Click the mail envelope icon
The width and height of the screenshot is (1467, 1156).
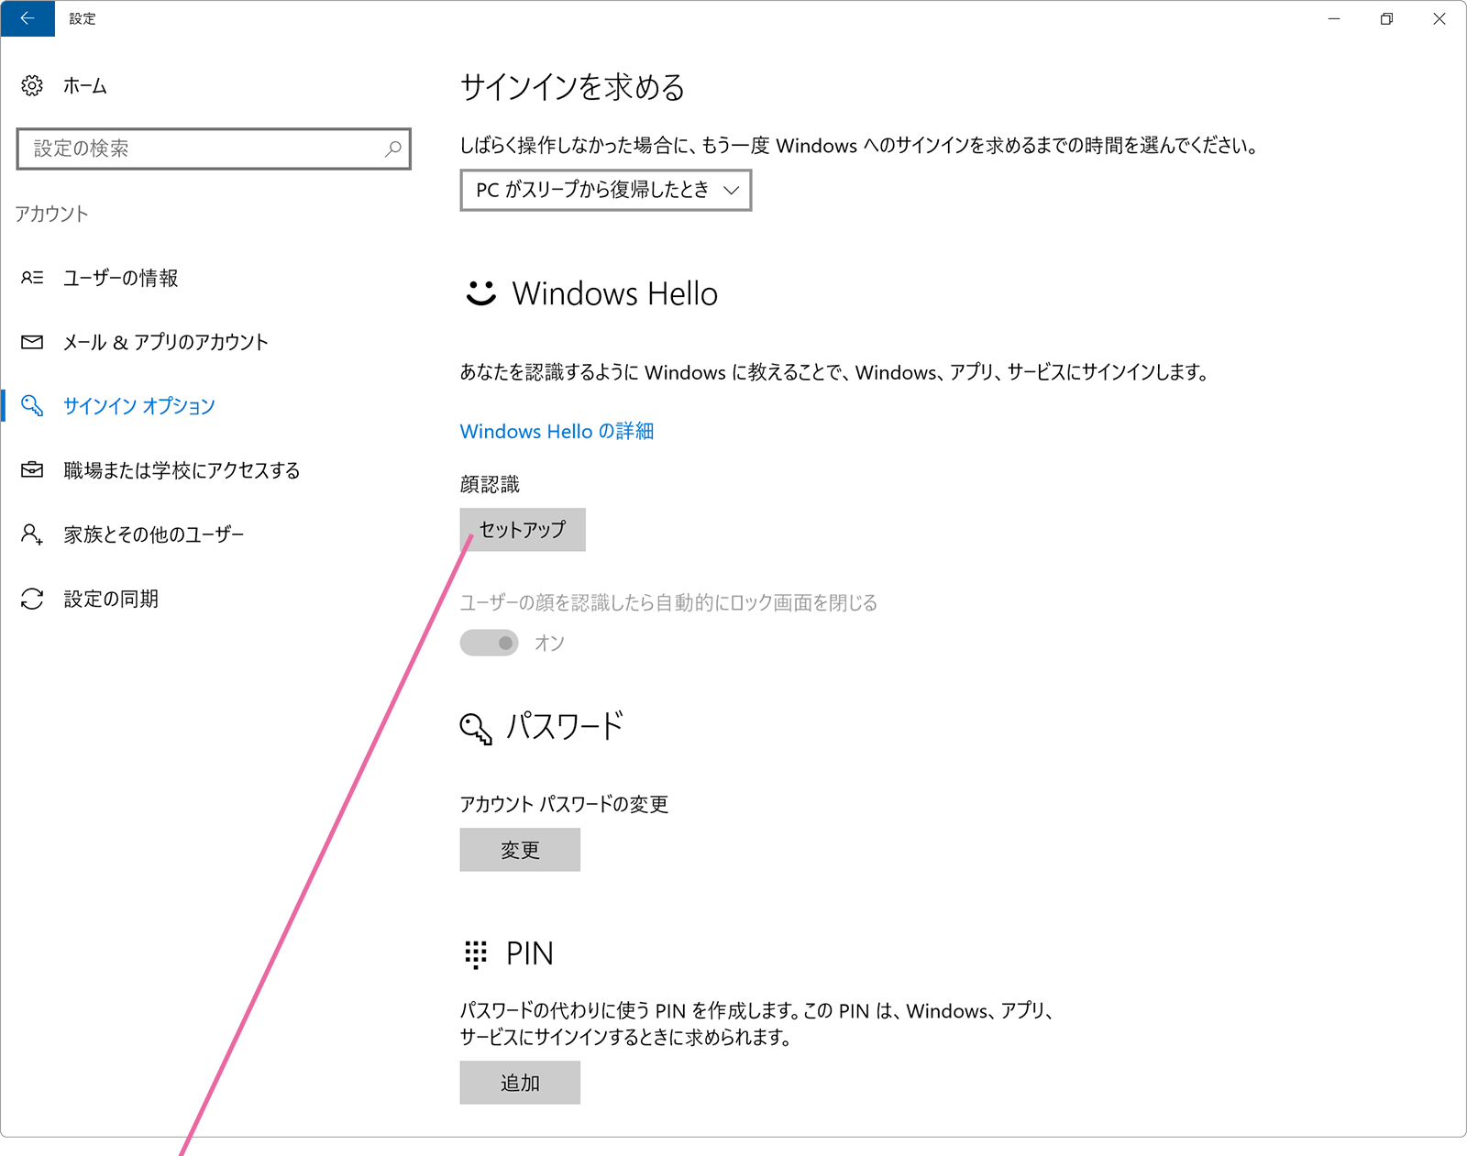point(32,342)
